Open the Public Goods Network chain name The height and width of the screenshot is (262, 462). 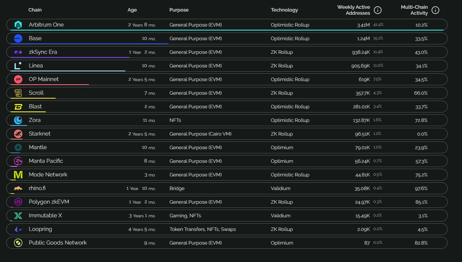58,242
